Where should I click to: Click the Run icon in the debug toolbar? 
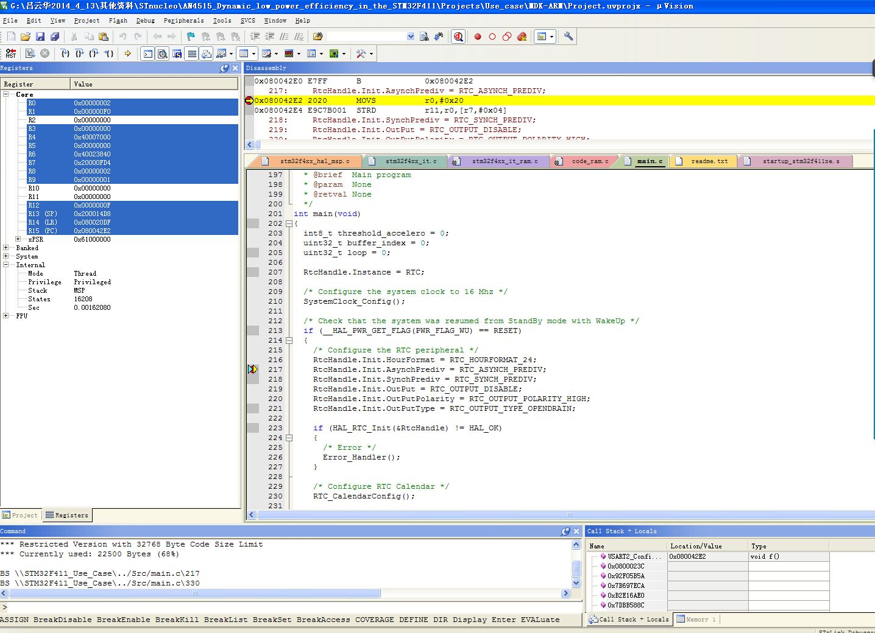pyautogui.click(x=30, y=54)
